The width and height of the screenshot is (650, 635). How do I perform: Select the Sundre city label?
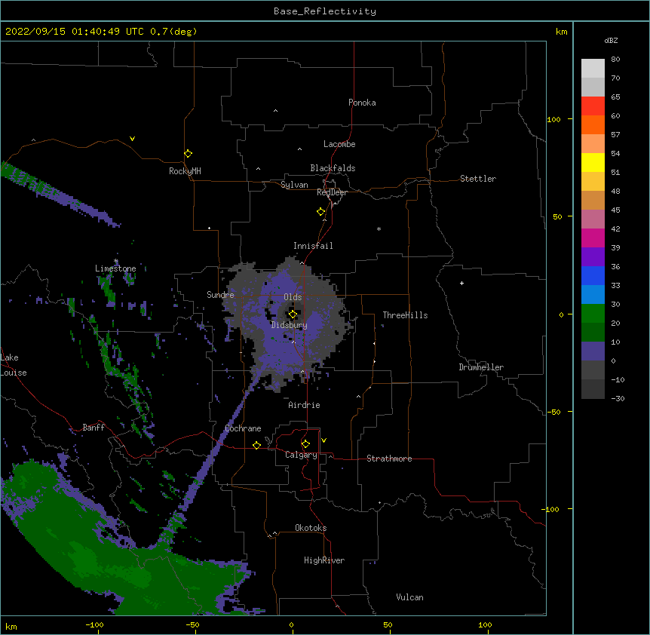[220, 295]
